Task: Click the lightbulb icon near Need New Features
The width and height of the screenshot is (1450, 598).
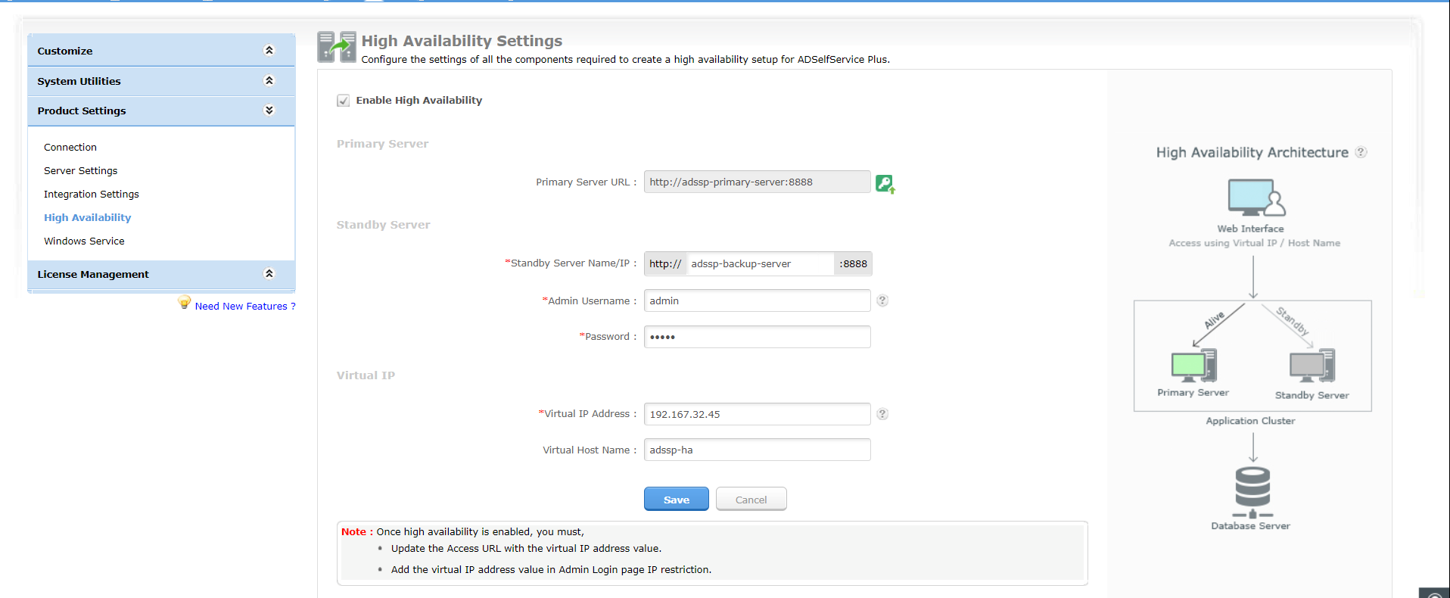Action: pyautogui.click(x=184, y=302)
